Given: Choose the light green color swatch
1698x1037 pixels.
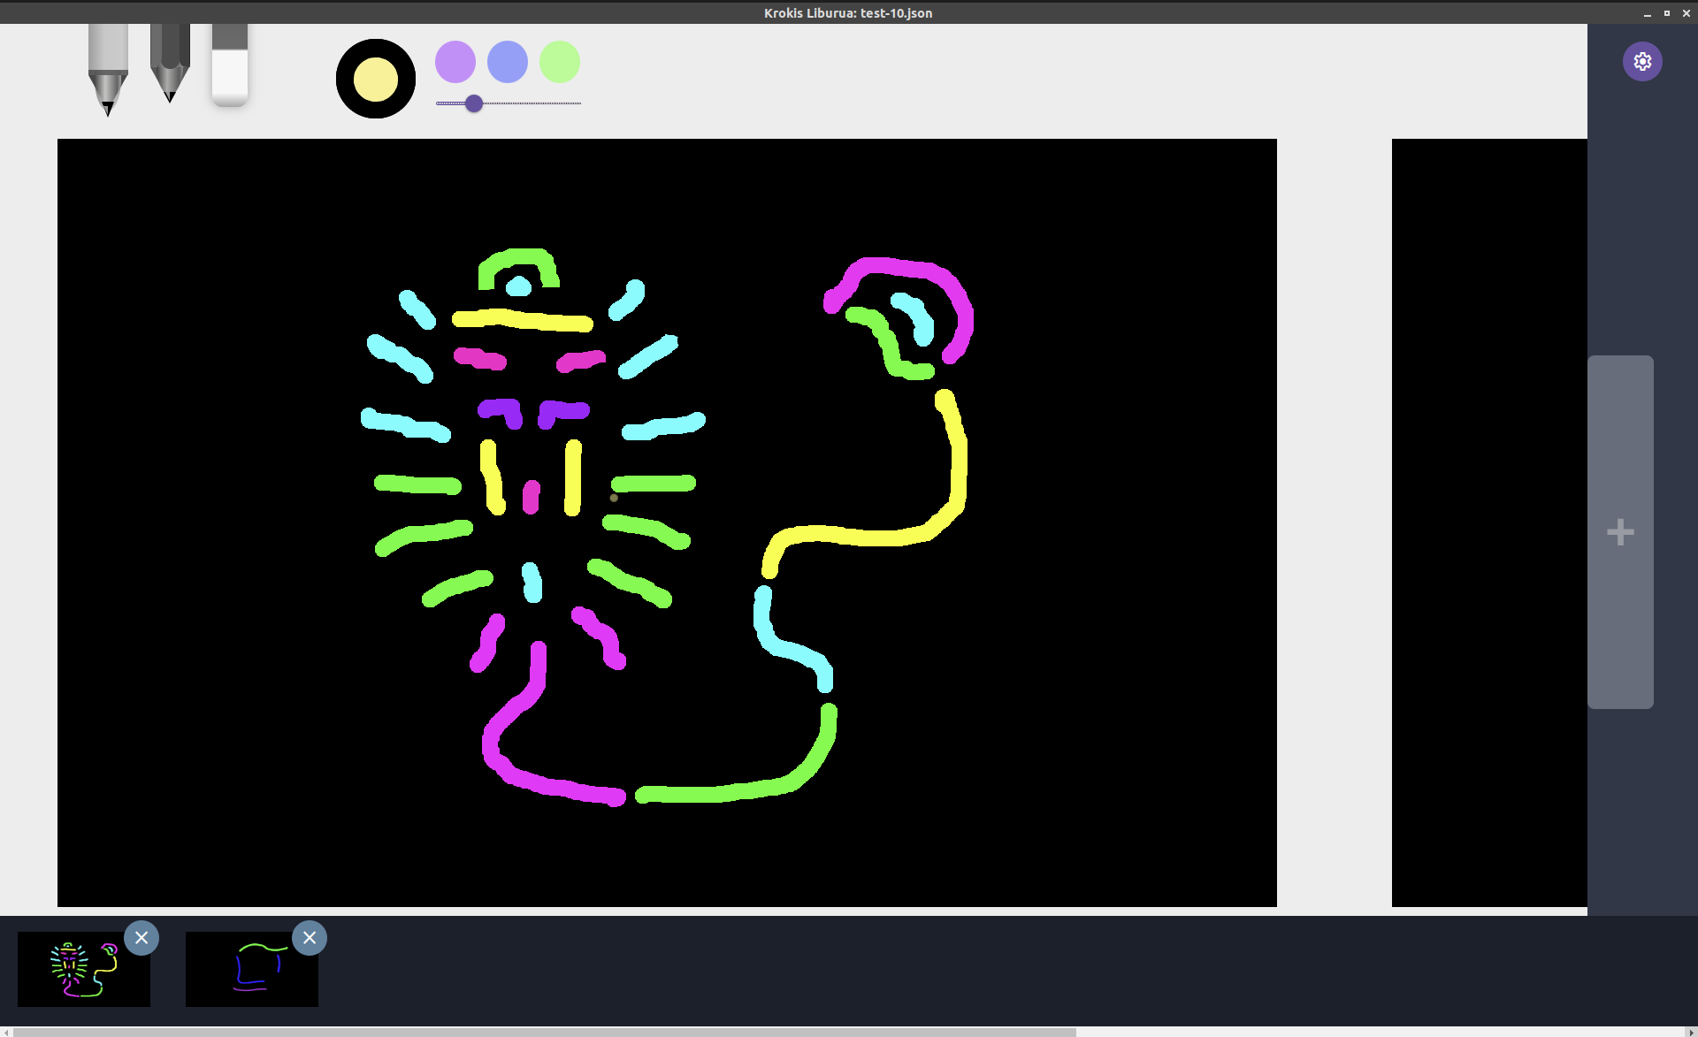Looking at the screenshot, I should 560,62.
